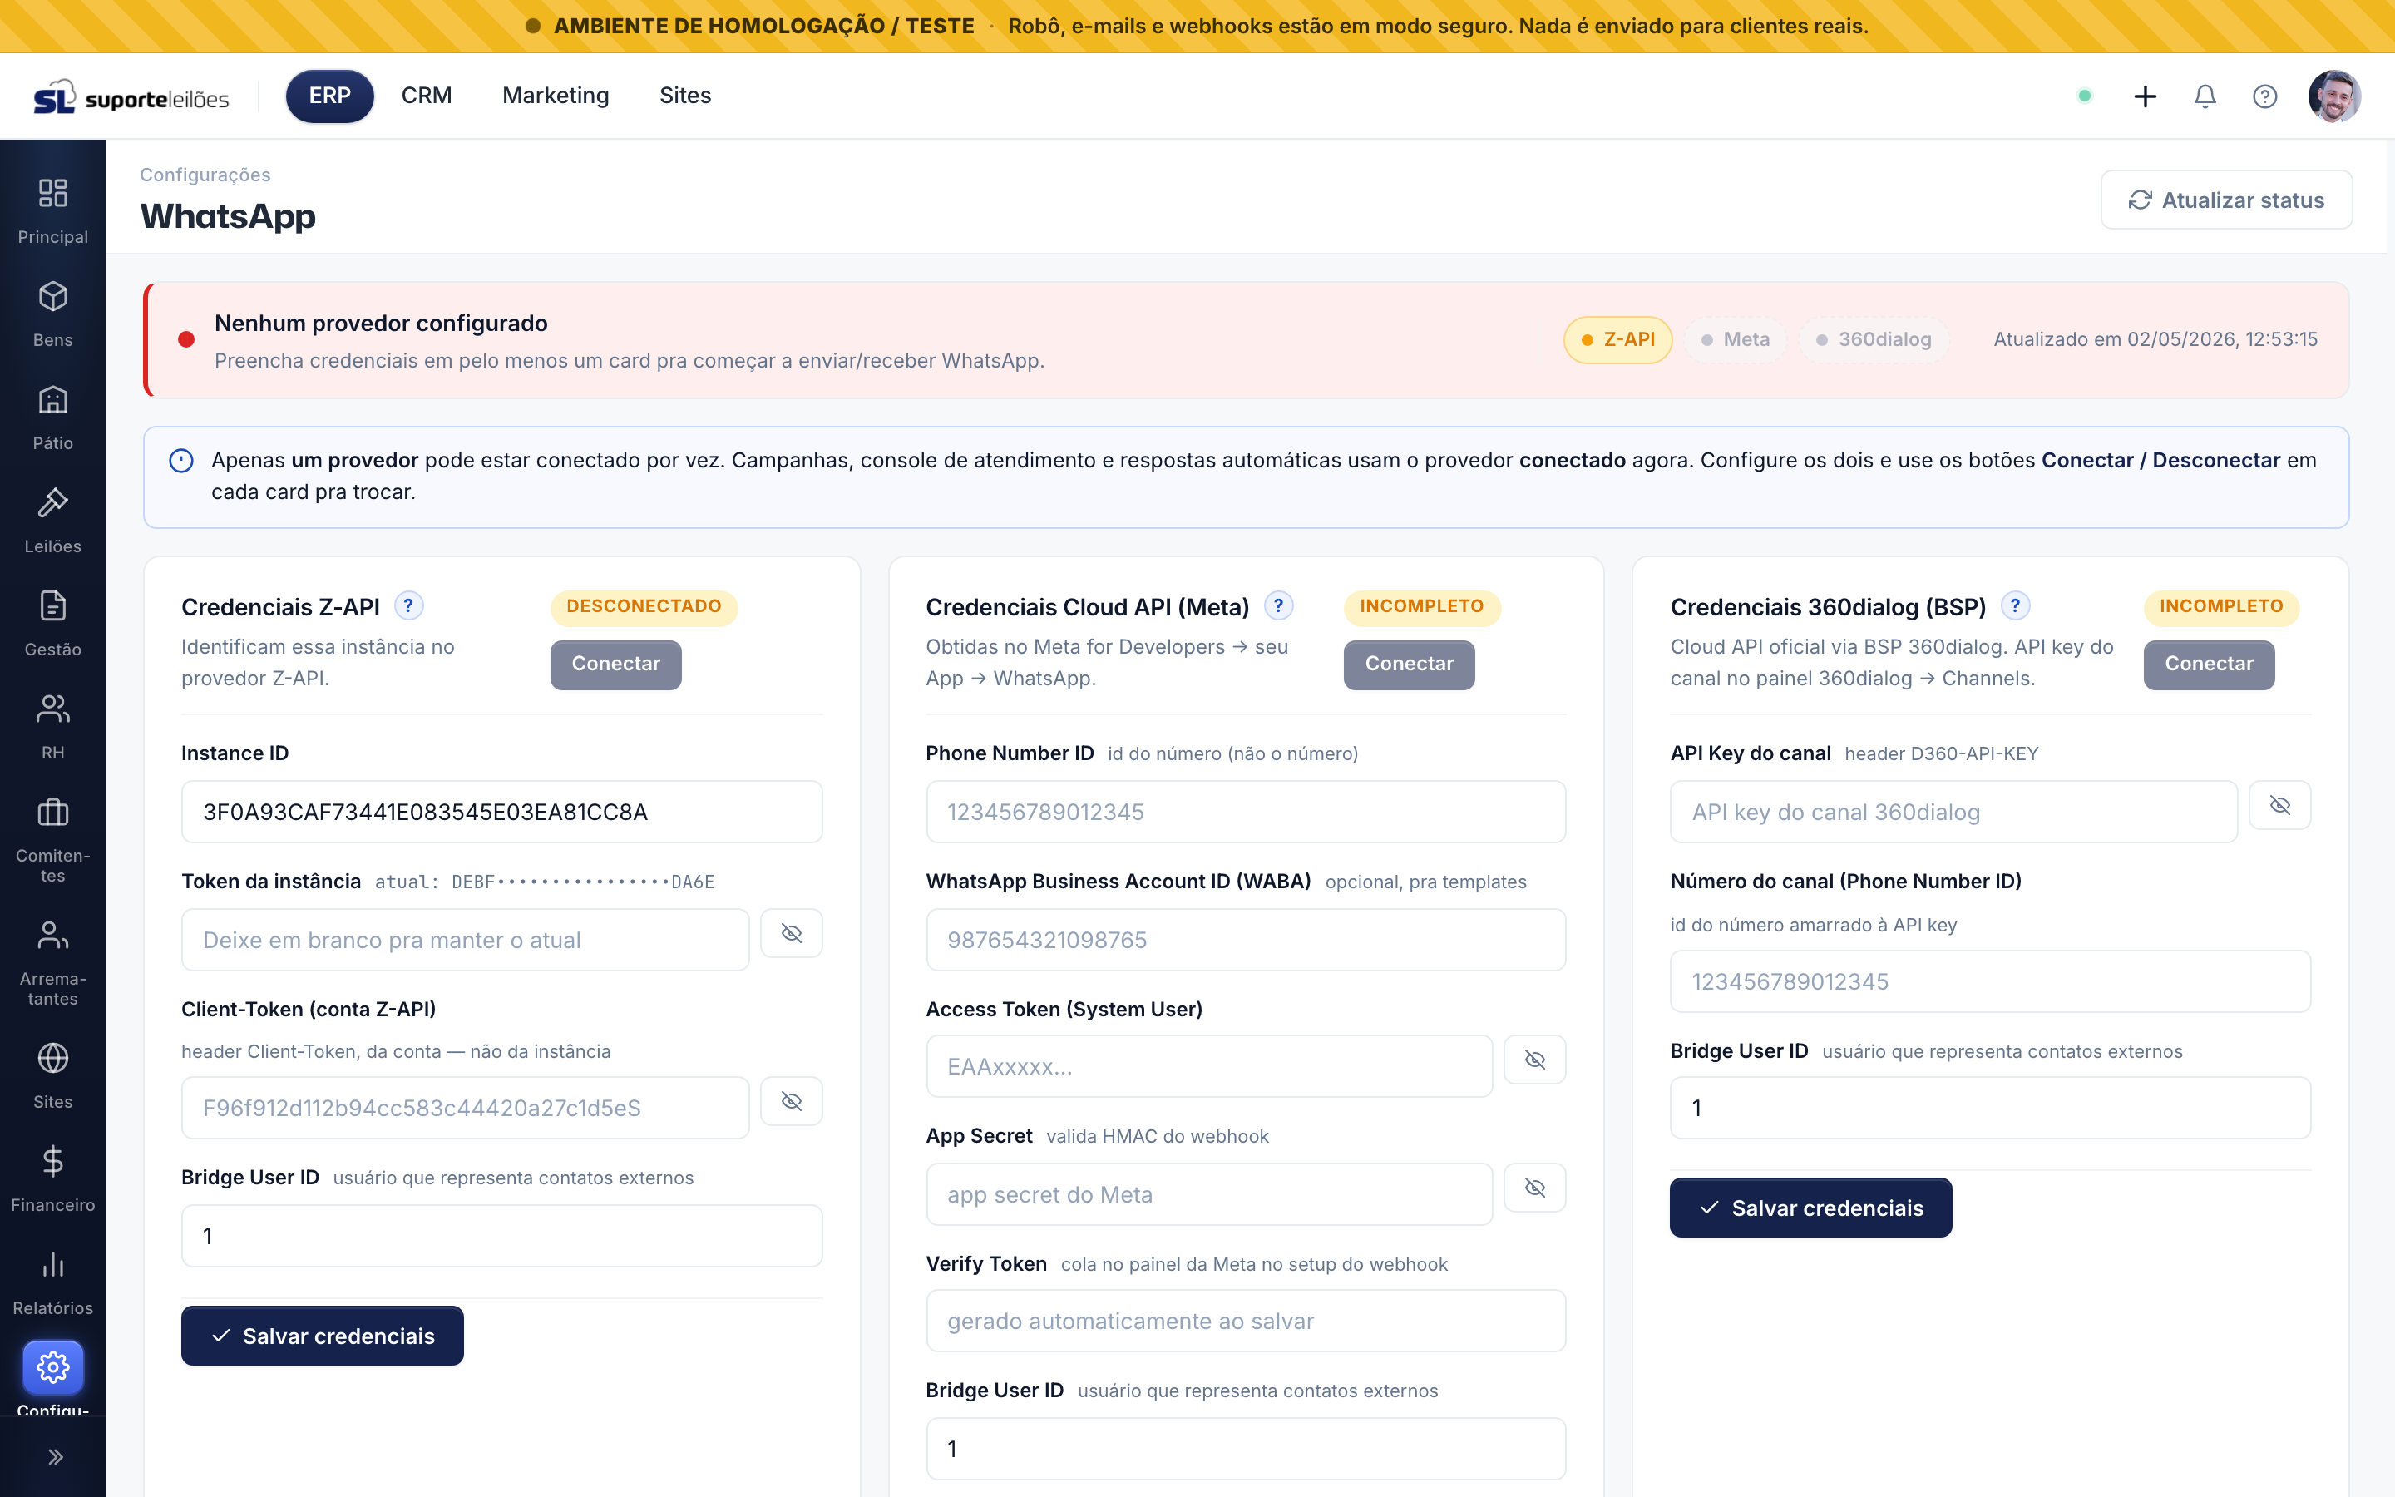Select Gestão document icon in sidebar
Viewport: 2395px width, 1497px height.
tap(52, 605)
